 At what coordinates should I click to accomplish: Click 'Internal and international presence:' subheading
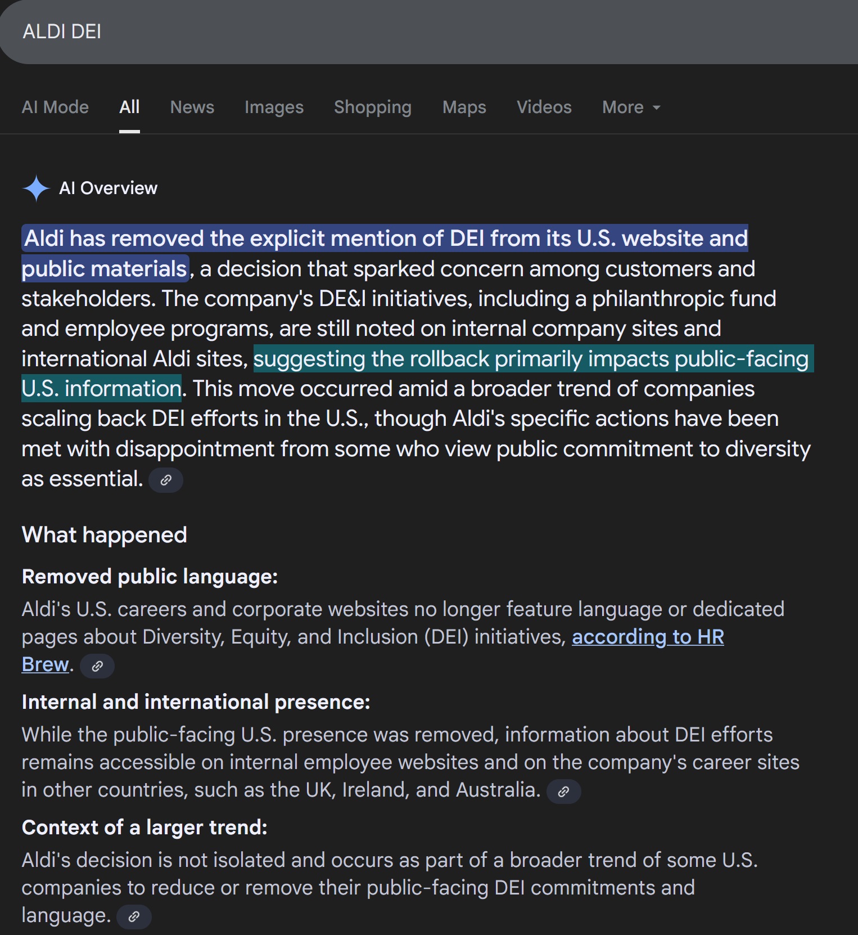[196, 702]
